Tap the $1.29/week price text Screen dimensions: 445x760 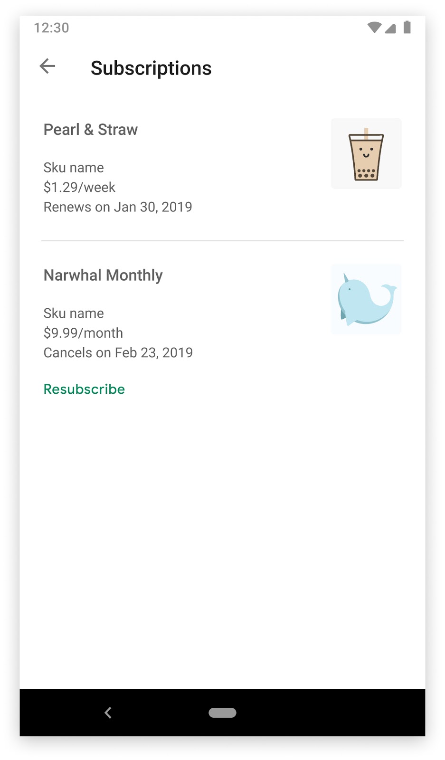[x=79, y=187]
